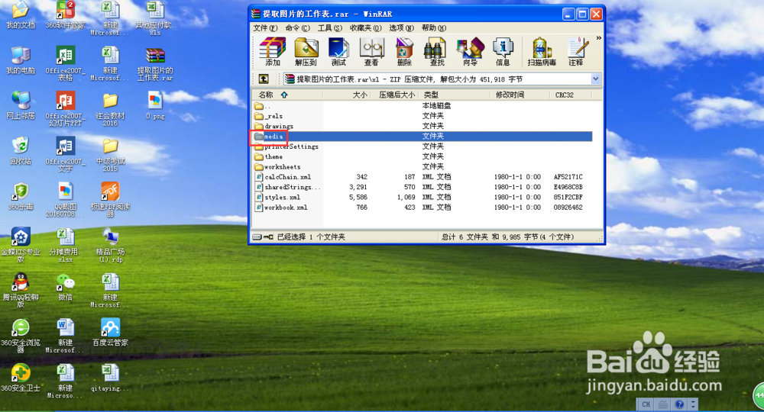The width and height of the screenshot is (764, 412).
Task: Click the 查看 (View) toolbar icon
Action: (x=371, y=52)
